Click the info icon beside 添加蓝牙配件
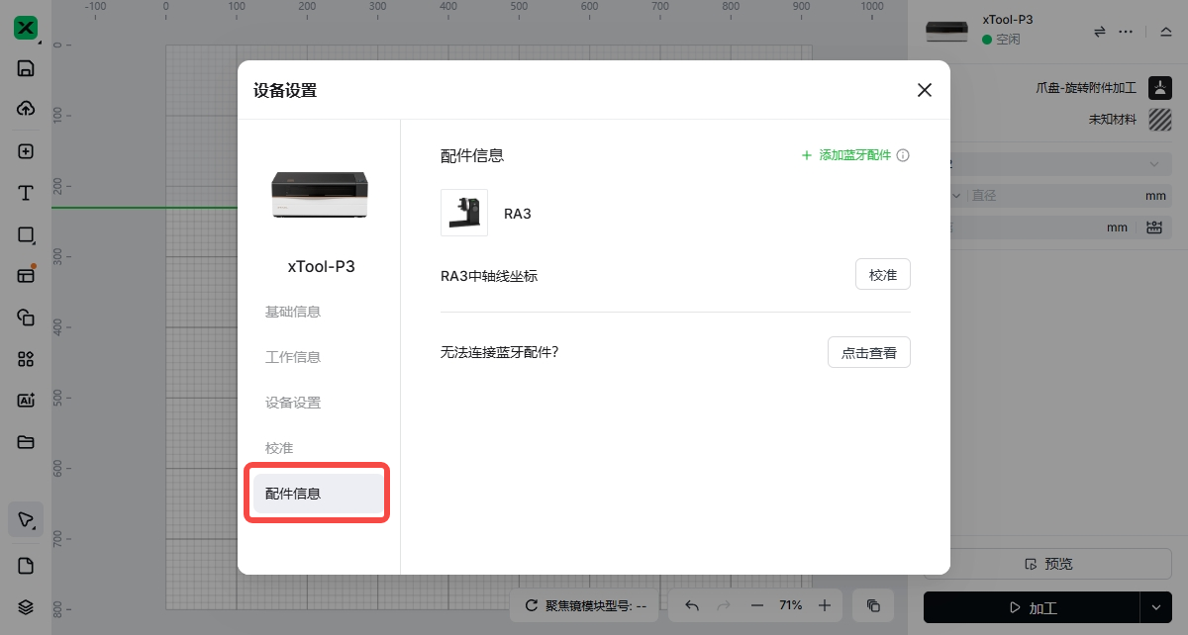The width and height of the screenshot is (1188, 635). tap(903, 156)
